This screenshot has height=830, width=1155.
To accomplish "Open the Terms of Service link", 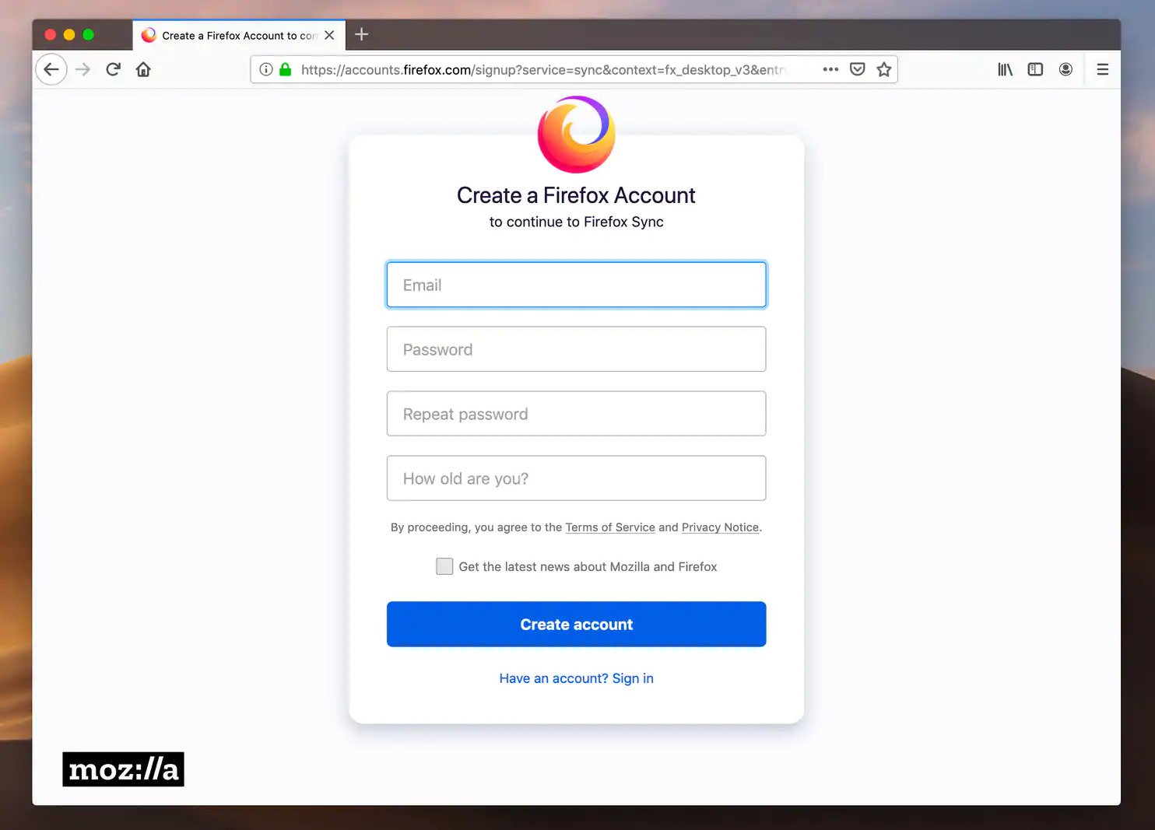I will click(x=610, y=527).
